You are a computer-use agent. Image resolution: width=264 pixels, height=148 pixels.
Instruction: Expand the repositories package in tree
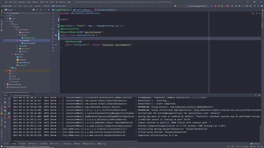tap(17, 49)
